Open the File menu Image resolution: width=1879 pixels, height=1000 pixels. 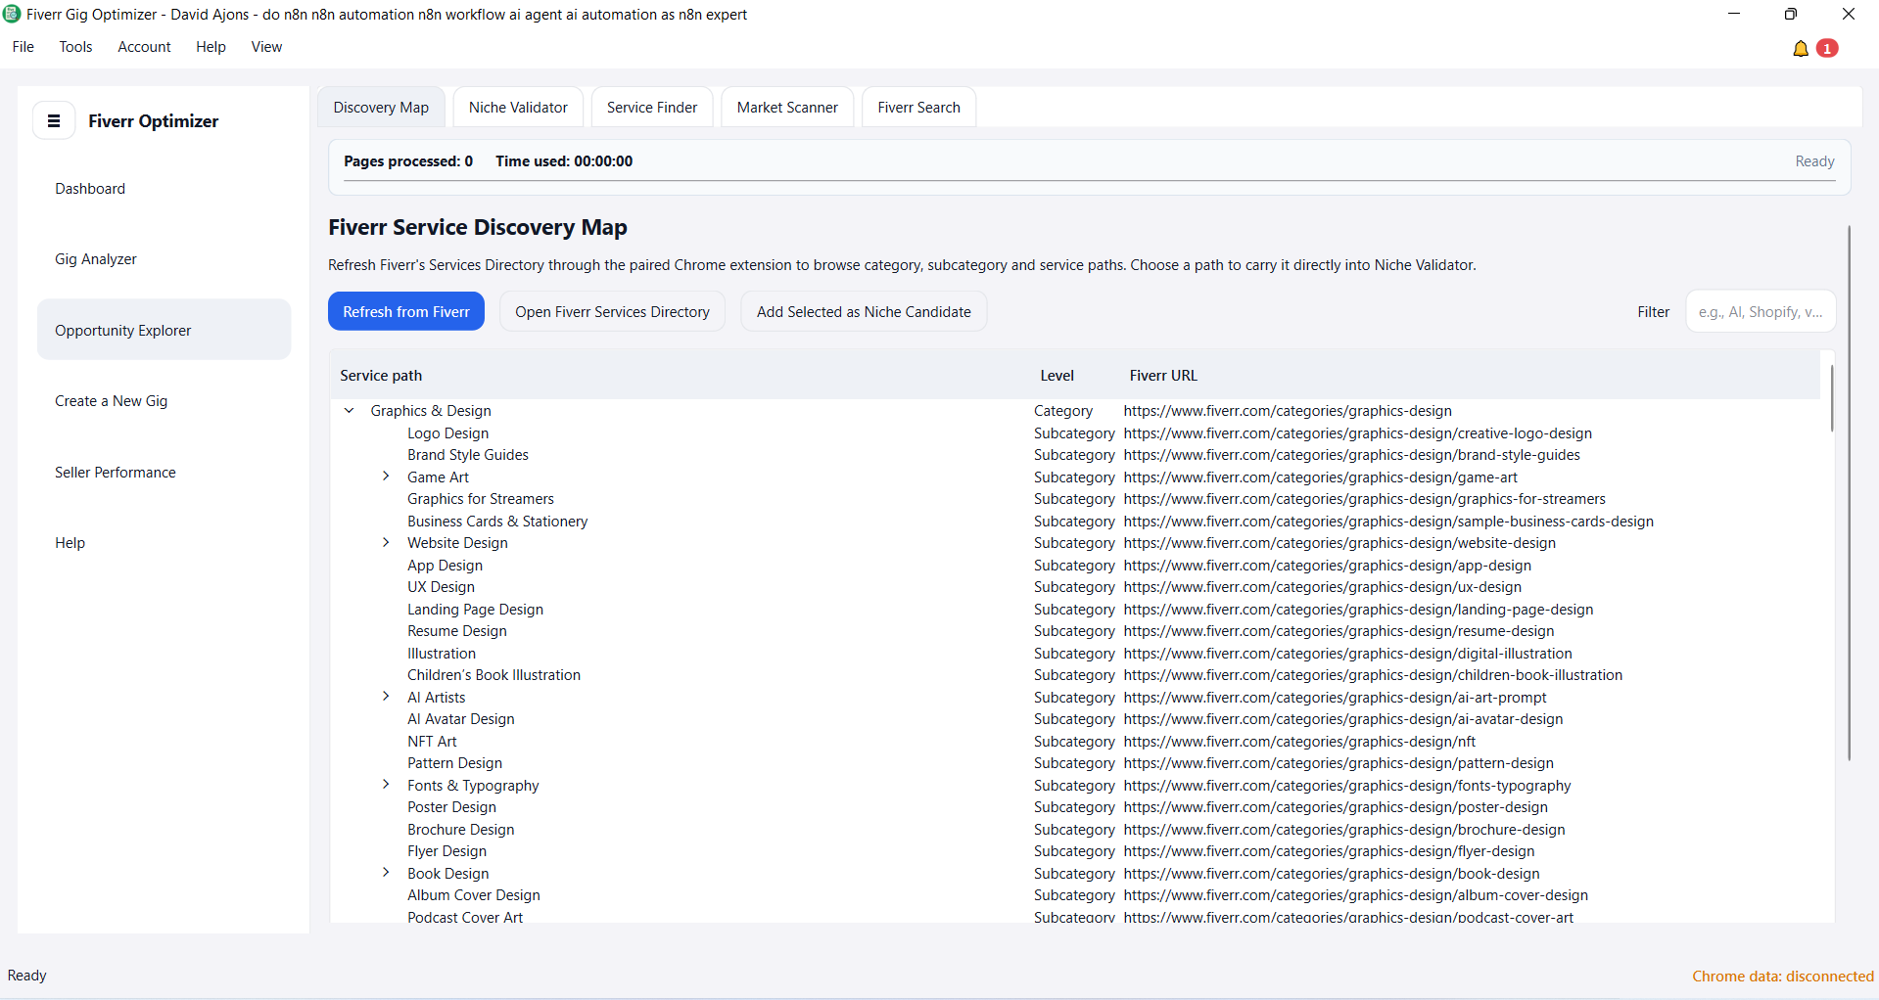pyautogui.click(x=23, y=47)
